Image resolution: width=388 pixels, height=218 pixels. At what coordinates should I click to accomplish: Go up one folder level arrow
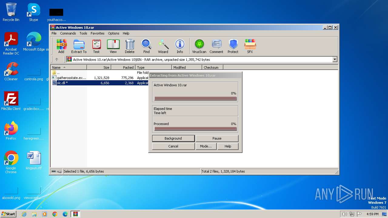coord(57,60)
